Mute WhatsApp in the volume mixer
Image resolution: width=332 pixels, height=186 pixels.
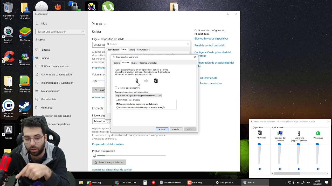(x=318, y=169)
